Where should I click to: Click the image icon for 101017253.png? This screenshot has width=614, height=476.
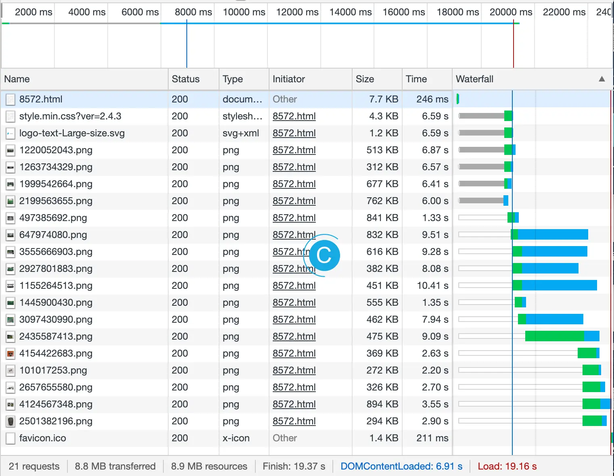[x=10, y=370]
